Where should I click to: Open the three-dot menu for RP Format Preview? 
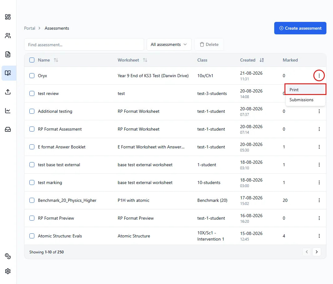319,218
